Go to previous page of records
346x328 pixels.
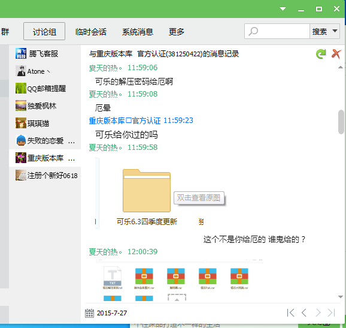tap(304, 312)
